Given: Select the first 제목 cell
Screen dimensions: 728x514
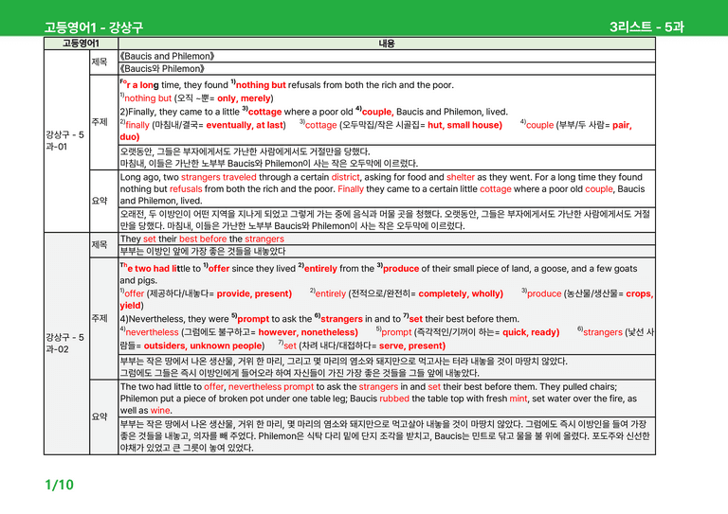Looking at the screenshot, I should [x=103, y=62].
